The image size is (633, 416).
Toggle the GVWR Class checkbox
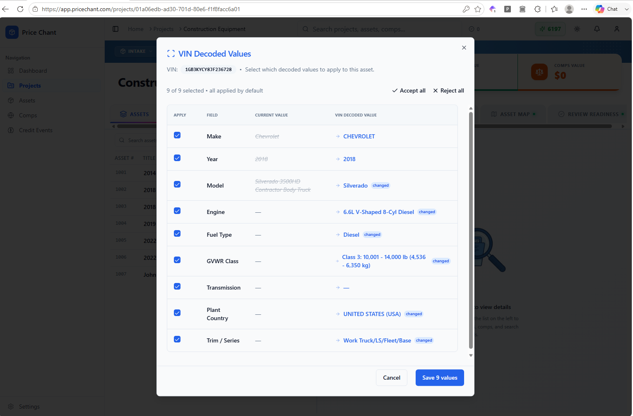click(x=177, y=260)
